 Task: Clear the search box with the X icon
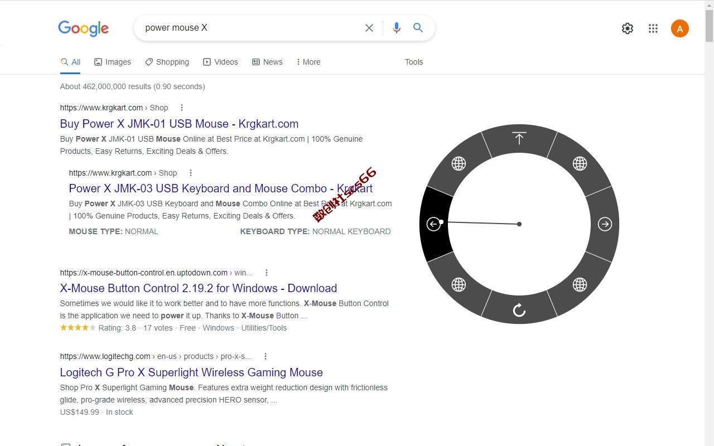pos(369,28)
